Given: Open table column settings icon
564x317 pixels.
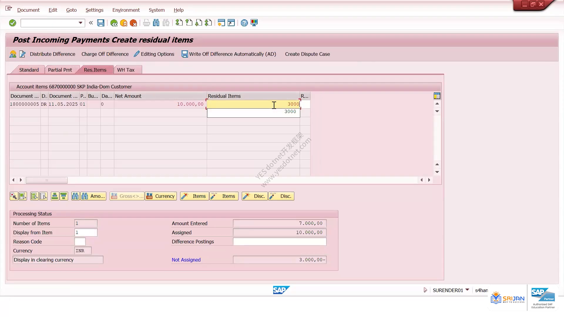Looking at the screenshot, I should click(x=437, y=96).
